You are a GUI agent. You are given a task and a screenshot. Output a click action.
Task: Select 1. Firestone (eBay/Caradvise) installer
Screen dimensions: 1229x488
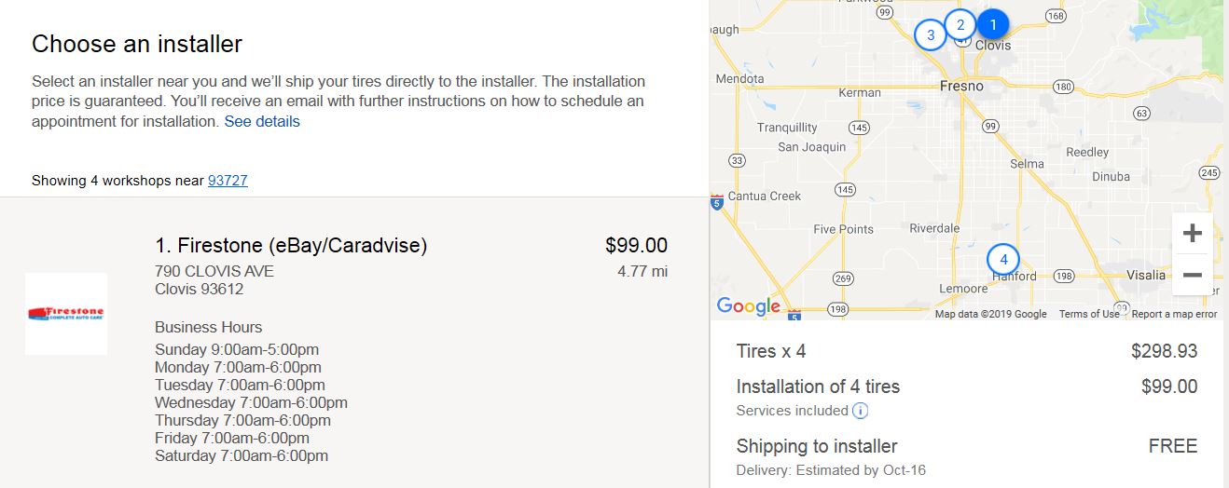point(291,246)
